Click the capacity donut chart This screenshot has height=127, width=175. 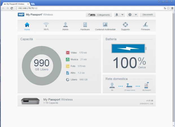[x=42, y=66]
